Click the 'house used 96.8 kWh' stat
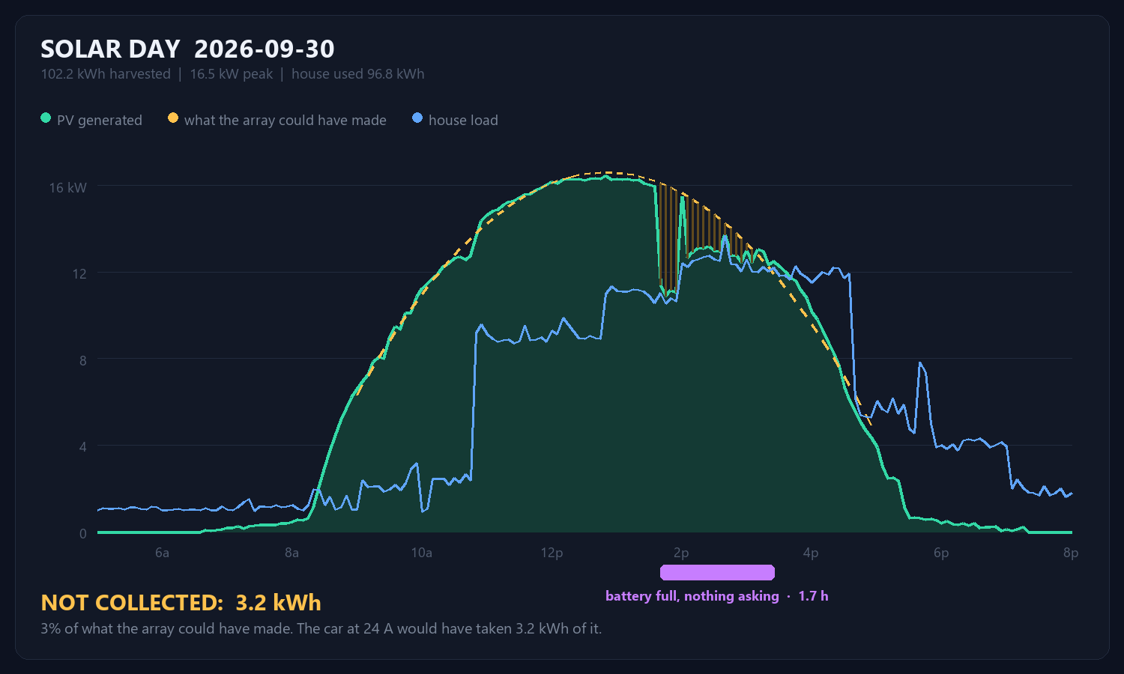Screen dimensions: 1124x674 tap(358, 74)
